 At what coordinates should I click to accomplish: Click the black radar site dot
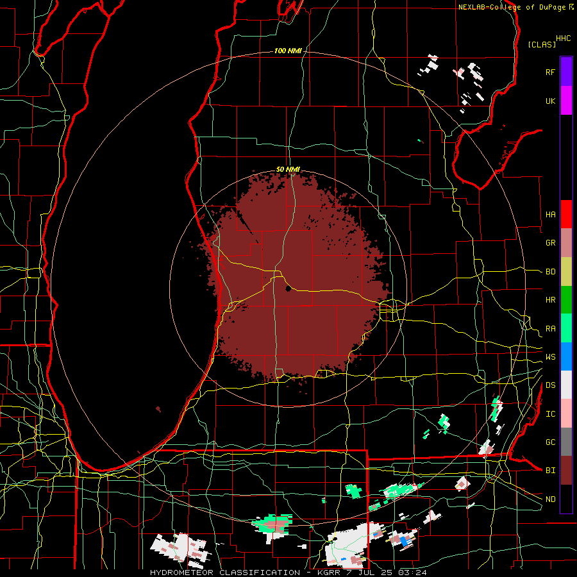[288, 289]
